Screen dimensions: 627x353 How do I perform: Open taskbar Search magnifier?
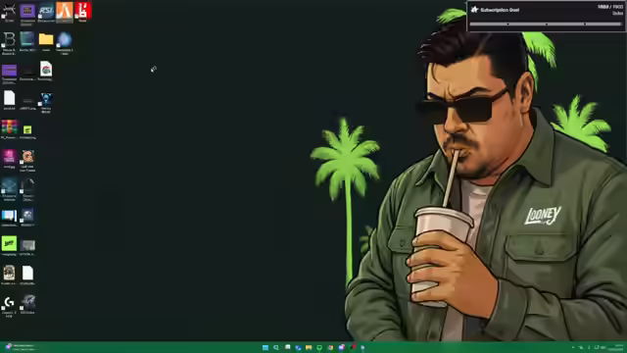pos(276,347)
